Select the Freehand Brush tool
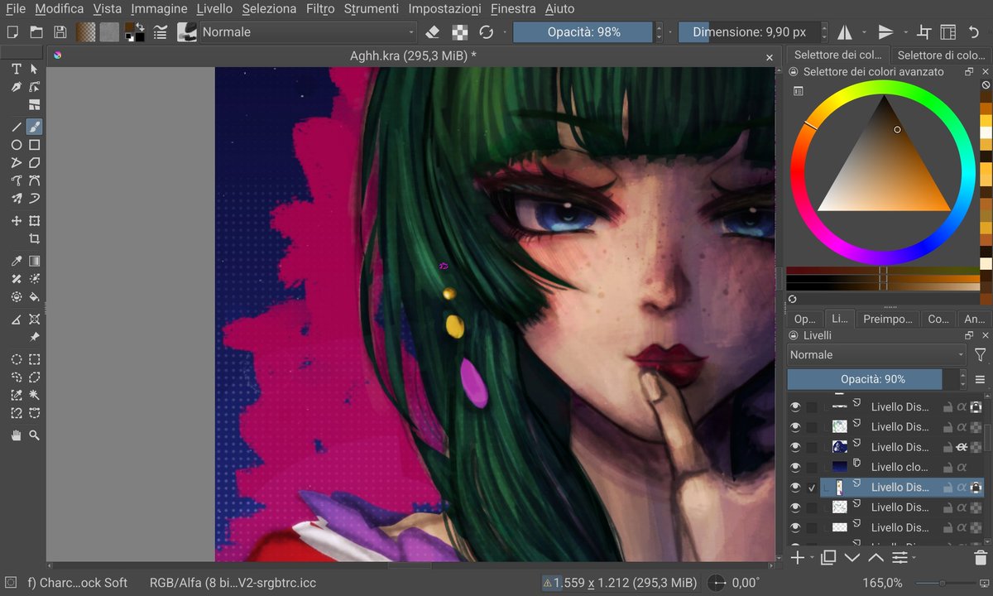 point(35,127)
